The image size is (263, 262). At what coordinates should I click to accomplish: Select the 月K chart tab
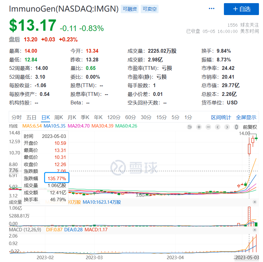(72, 117)
